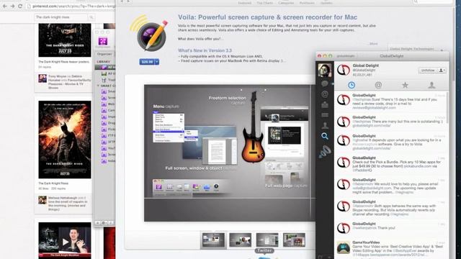Open the tweet mentioning 15 days free trial
This screenshot has width=461, height=259.
coord(391,101)
